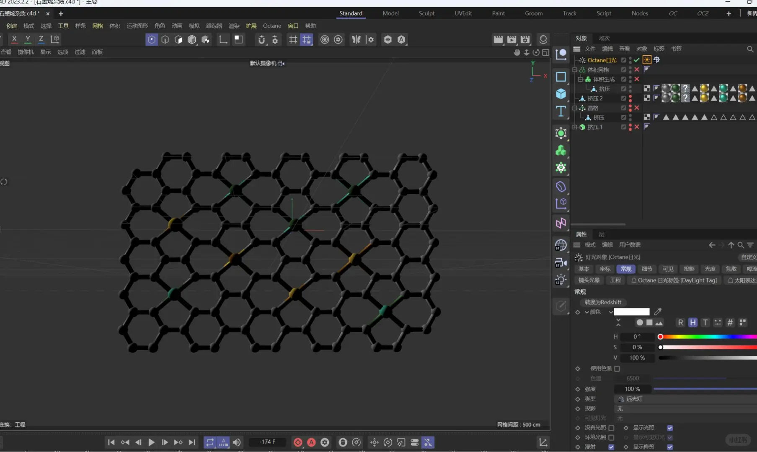Image resolution: width=757 pixels, height=452 pixels.
Task: Open the 细节 attribute tab
Action: point(647,269)
